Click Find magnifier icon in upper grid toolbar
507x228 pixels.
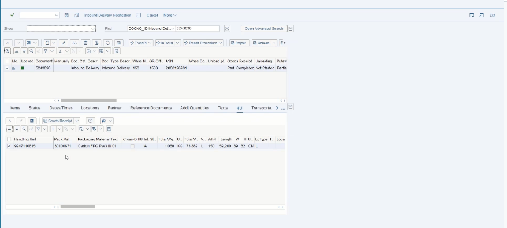coord(31,51)
